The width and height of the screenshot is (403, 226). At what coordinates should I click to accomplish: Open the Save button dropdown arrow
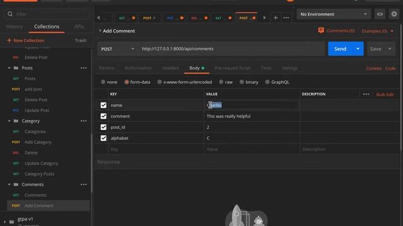point(390,49)
